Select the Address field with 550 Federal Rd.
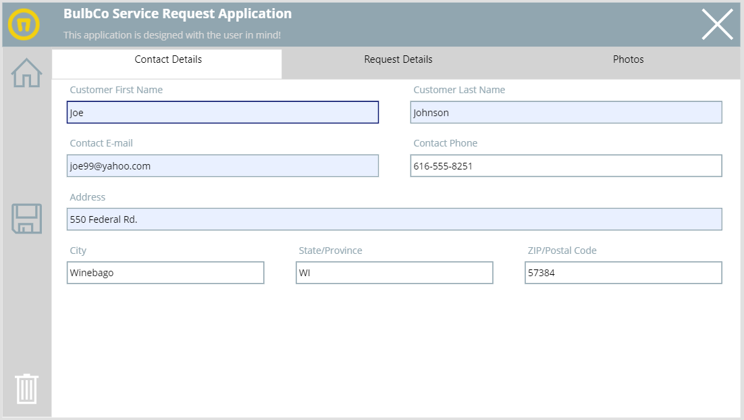 [394, 219]
